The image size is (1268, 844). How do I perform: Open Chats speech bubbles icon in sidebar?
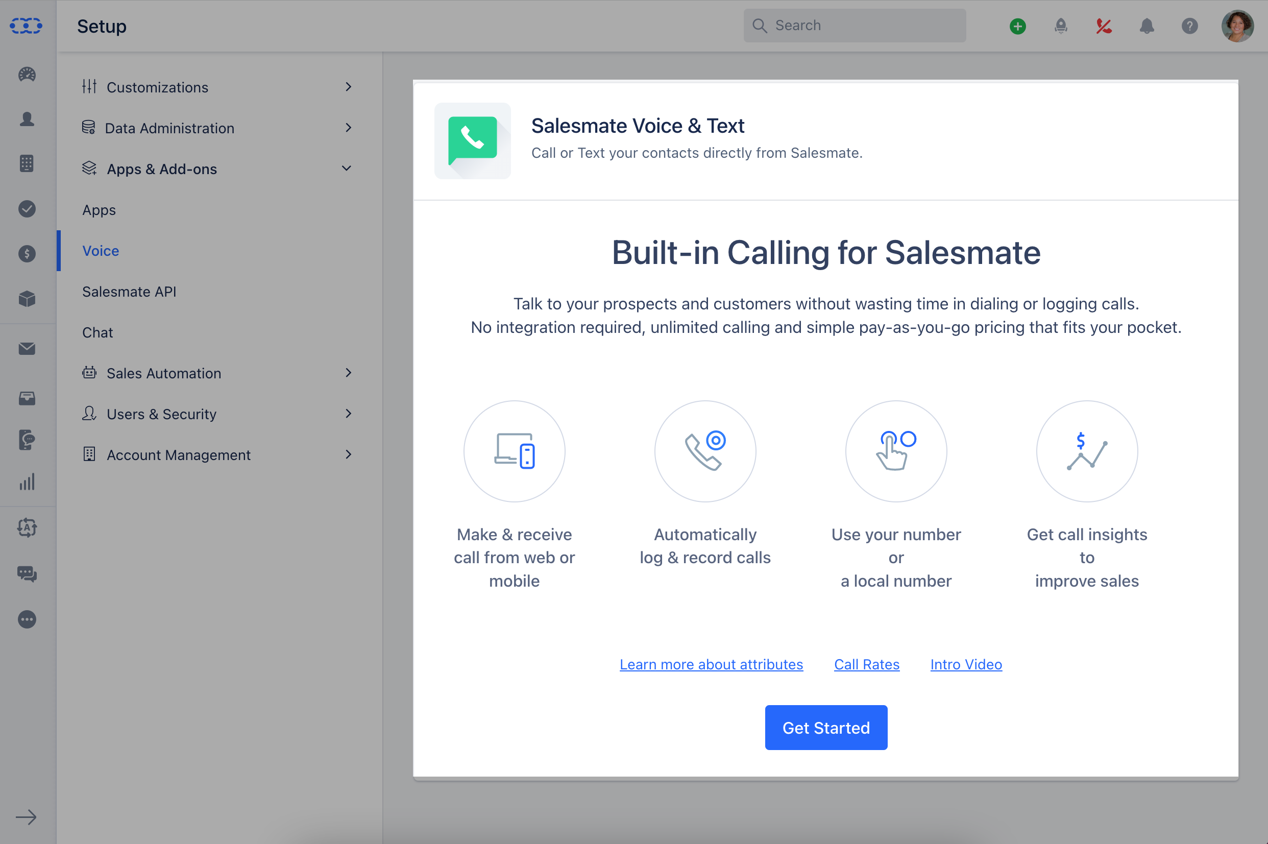click(27, 574)
